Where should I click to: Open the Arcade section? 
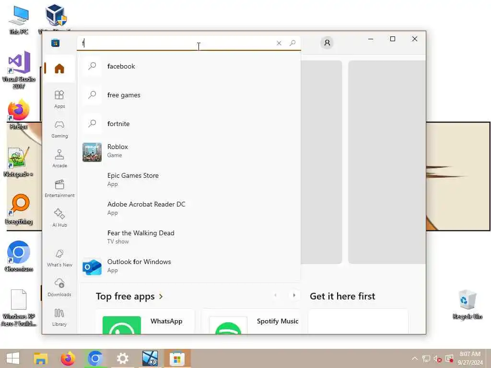pos(59,159)
